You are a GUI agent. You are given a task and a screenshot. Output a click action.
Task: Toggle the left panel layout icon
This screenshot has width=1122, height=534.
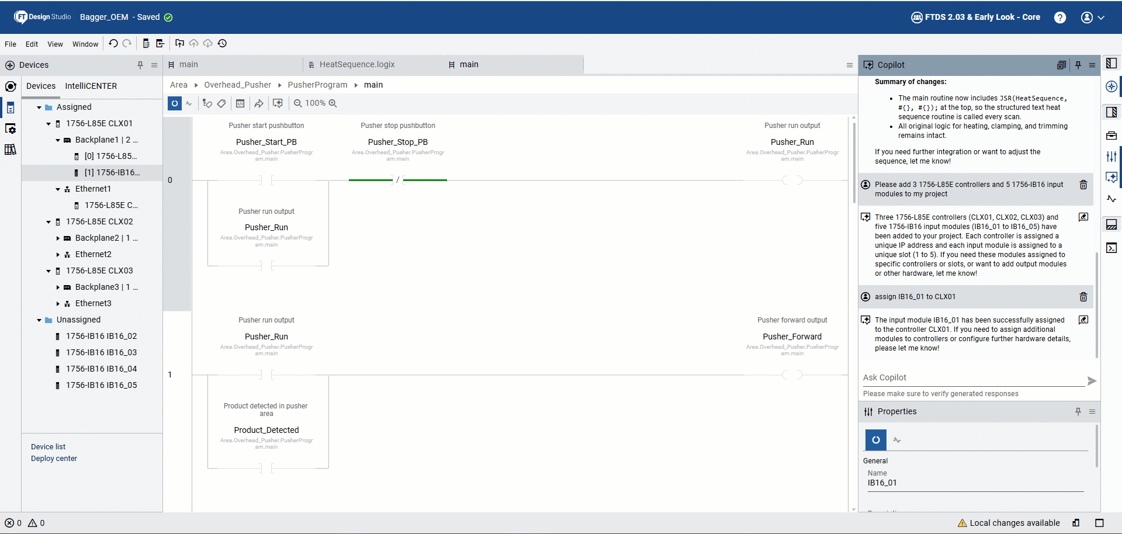pyautogui.click(x=1111, y=63)
